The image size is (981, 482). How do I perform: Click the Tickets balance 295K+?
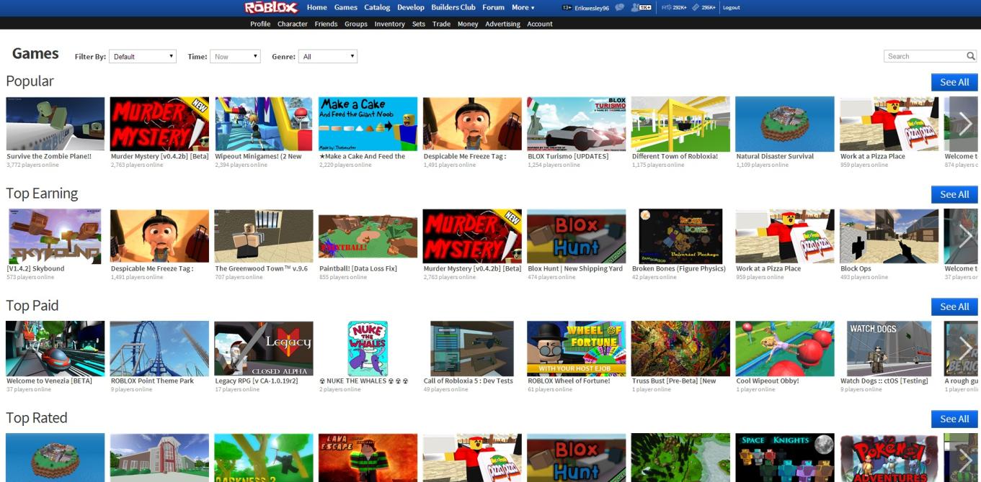point(703,7)
